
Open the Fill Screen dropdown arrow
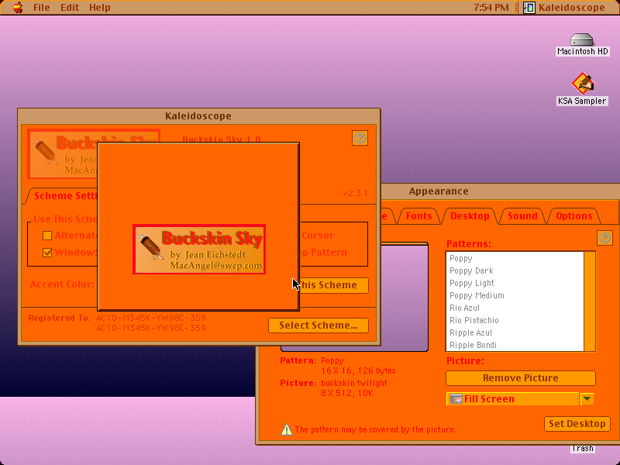(587, 399)
